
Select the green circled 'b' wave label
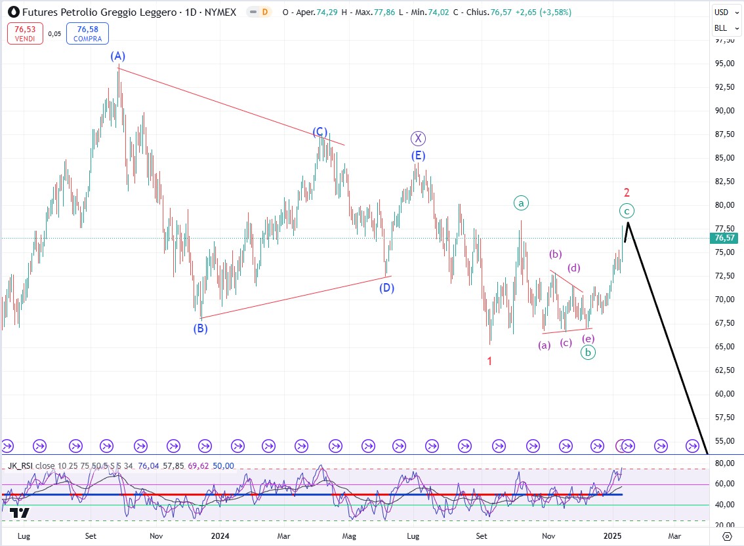click(588, 352)
